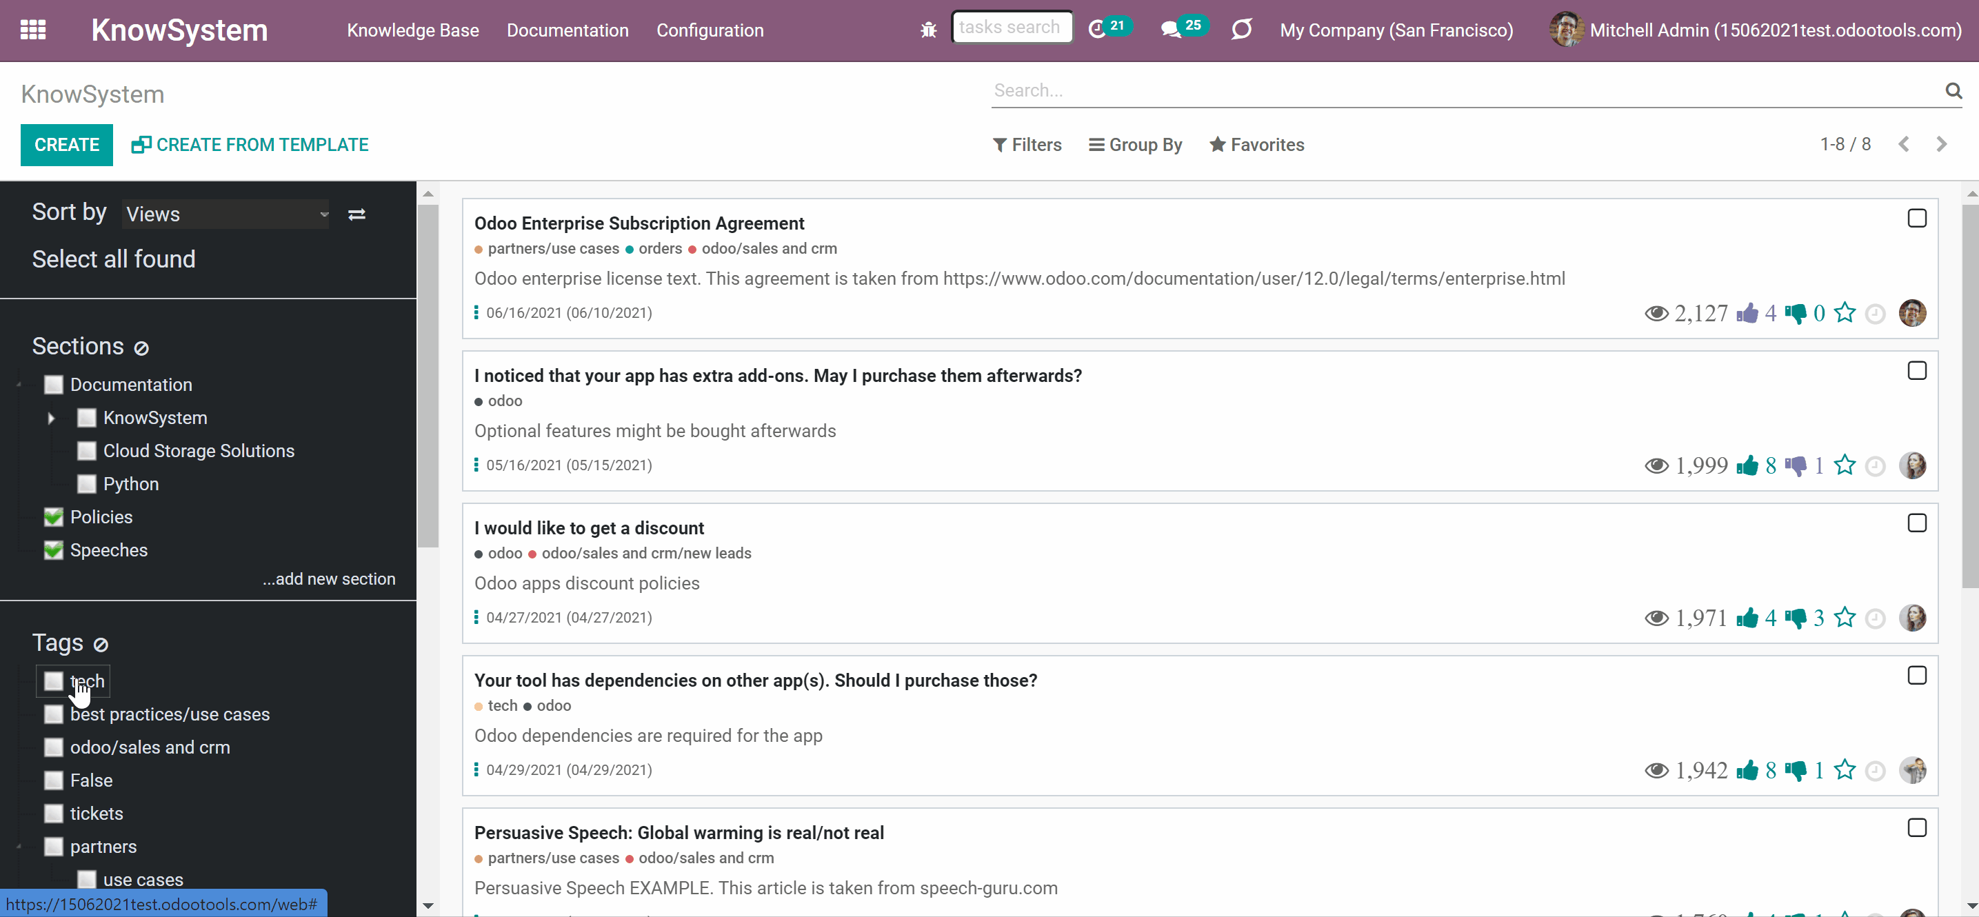
Task: Open the Documentation menu
Action: 567,30
